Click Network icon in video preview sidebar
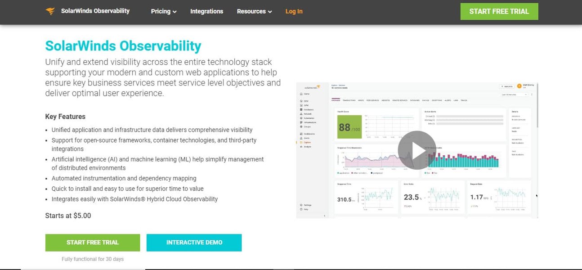 tap(301, 114)
